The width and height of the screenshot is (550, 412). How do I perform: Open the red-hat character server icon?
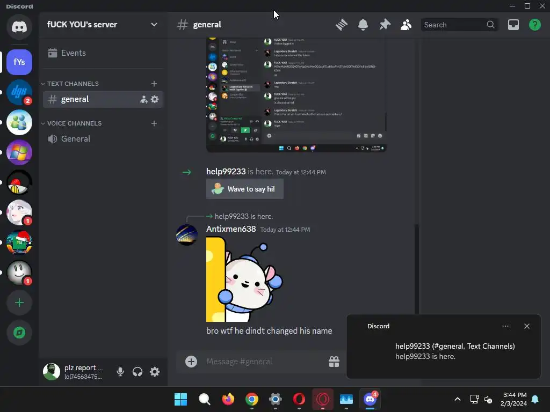[x=19, y=182]
